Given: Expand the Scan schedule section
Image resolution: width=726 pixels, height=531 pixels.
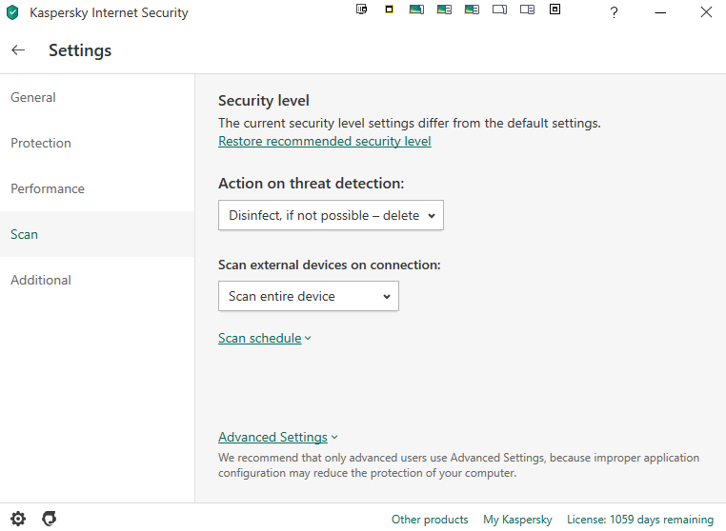Looking at the screenshot, I should pos(264,338).
